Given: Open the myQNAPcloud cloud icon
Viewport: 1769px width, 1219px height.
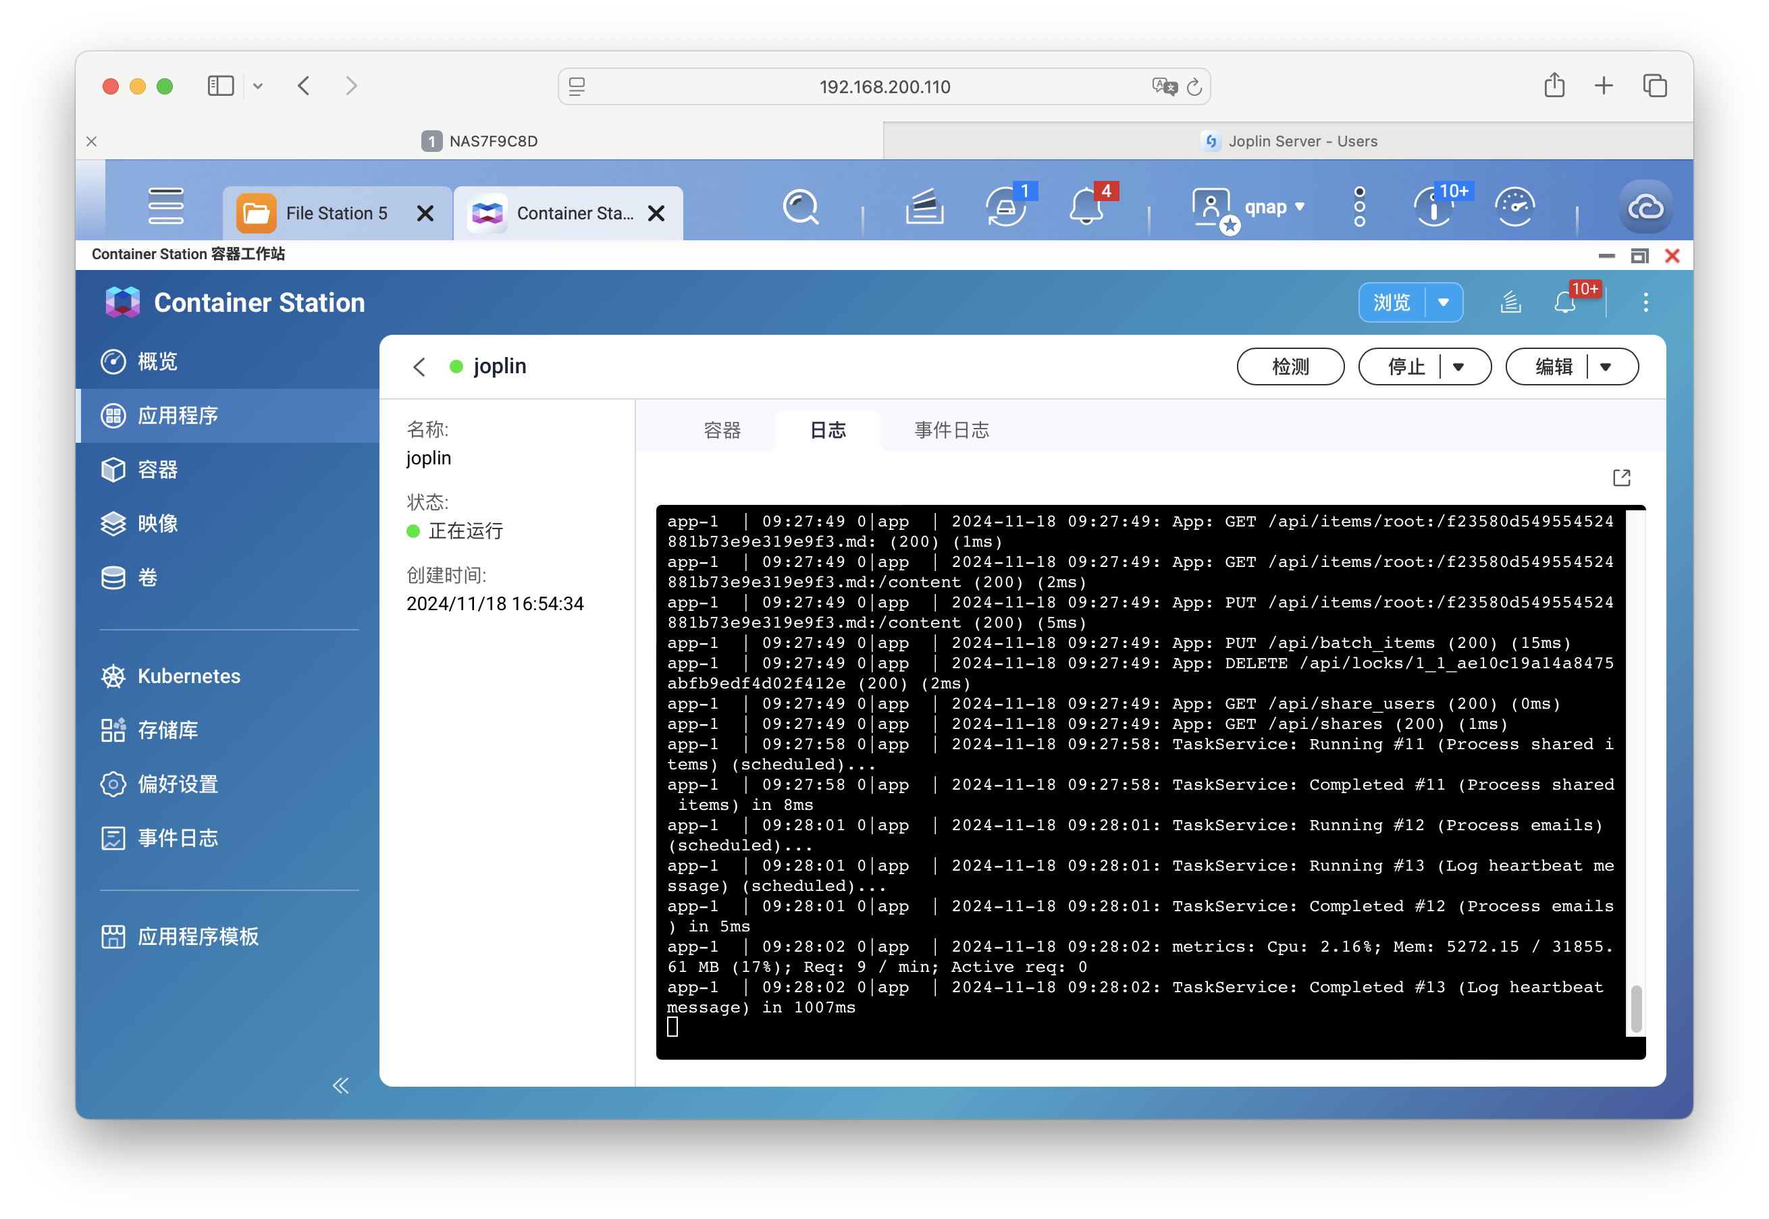Looking at the screenshot, I should point(1646,207).
